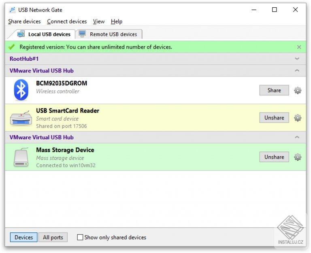The width and height of the screenshot is (311, 253).
Task: Expand the RootHub#1 section
Action: pos(297,59)
